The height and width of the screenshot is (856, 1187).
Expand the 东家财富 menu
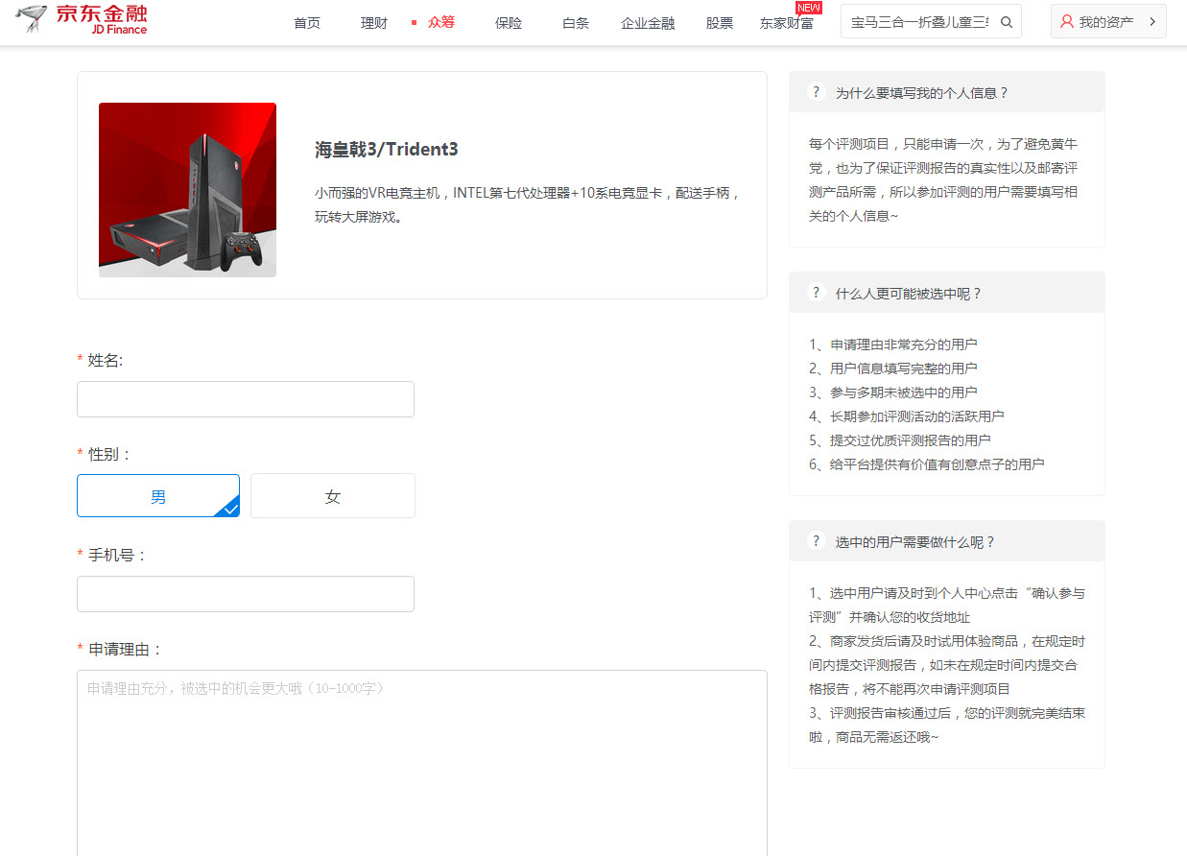click(789, 21)
